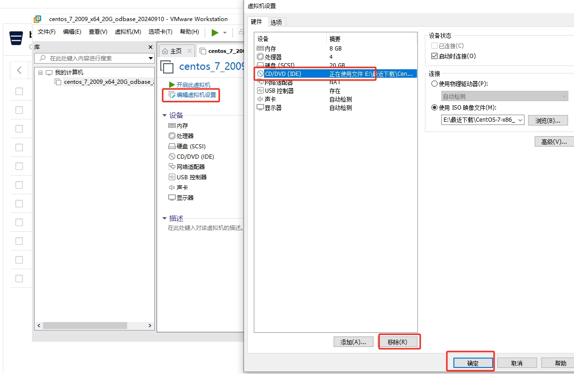574x374 pixels.
Task: Click the memory device icon in hardware list
Action: tap(260, 49)
